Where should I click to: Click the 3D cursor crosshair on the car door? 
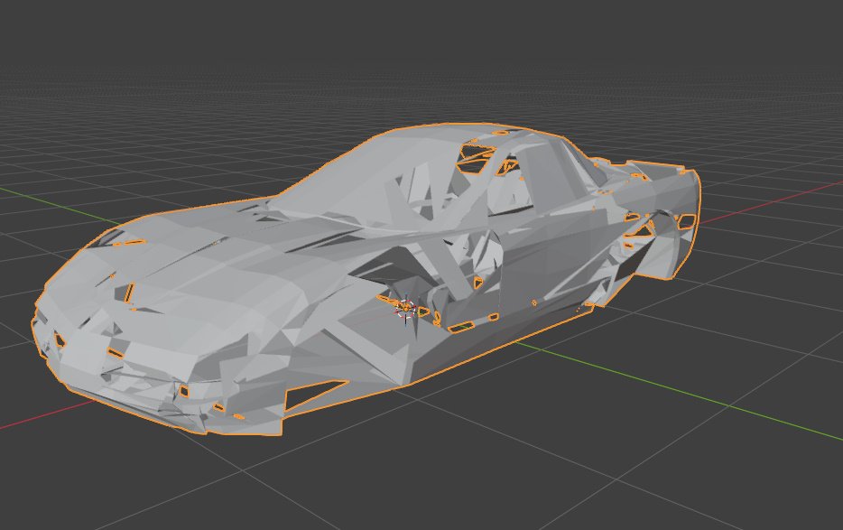[x=405, y=308]
